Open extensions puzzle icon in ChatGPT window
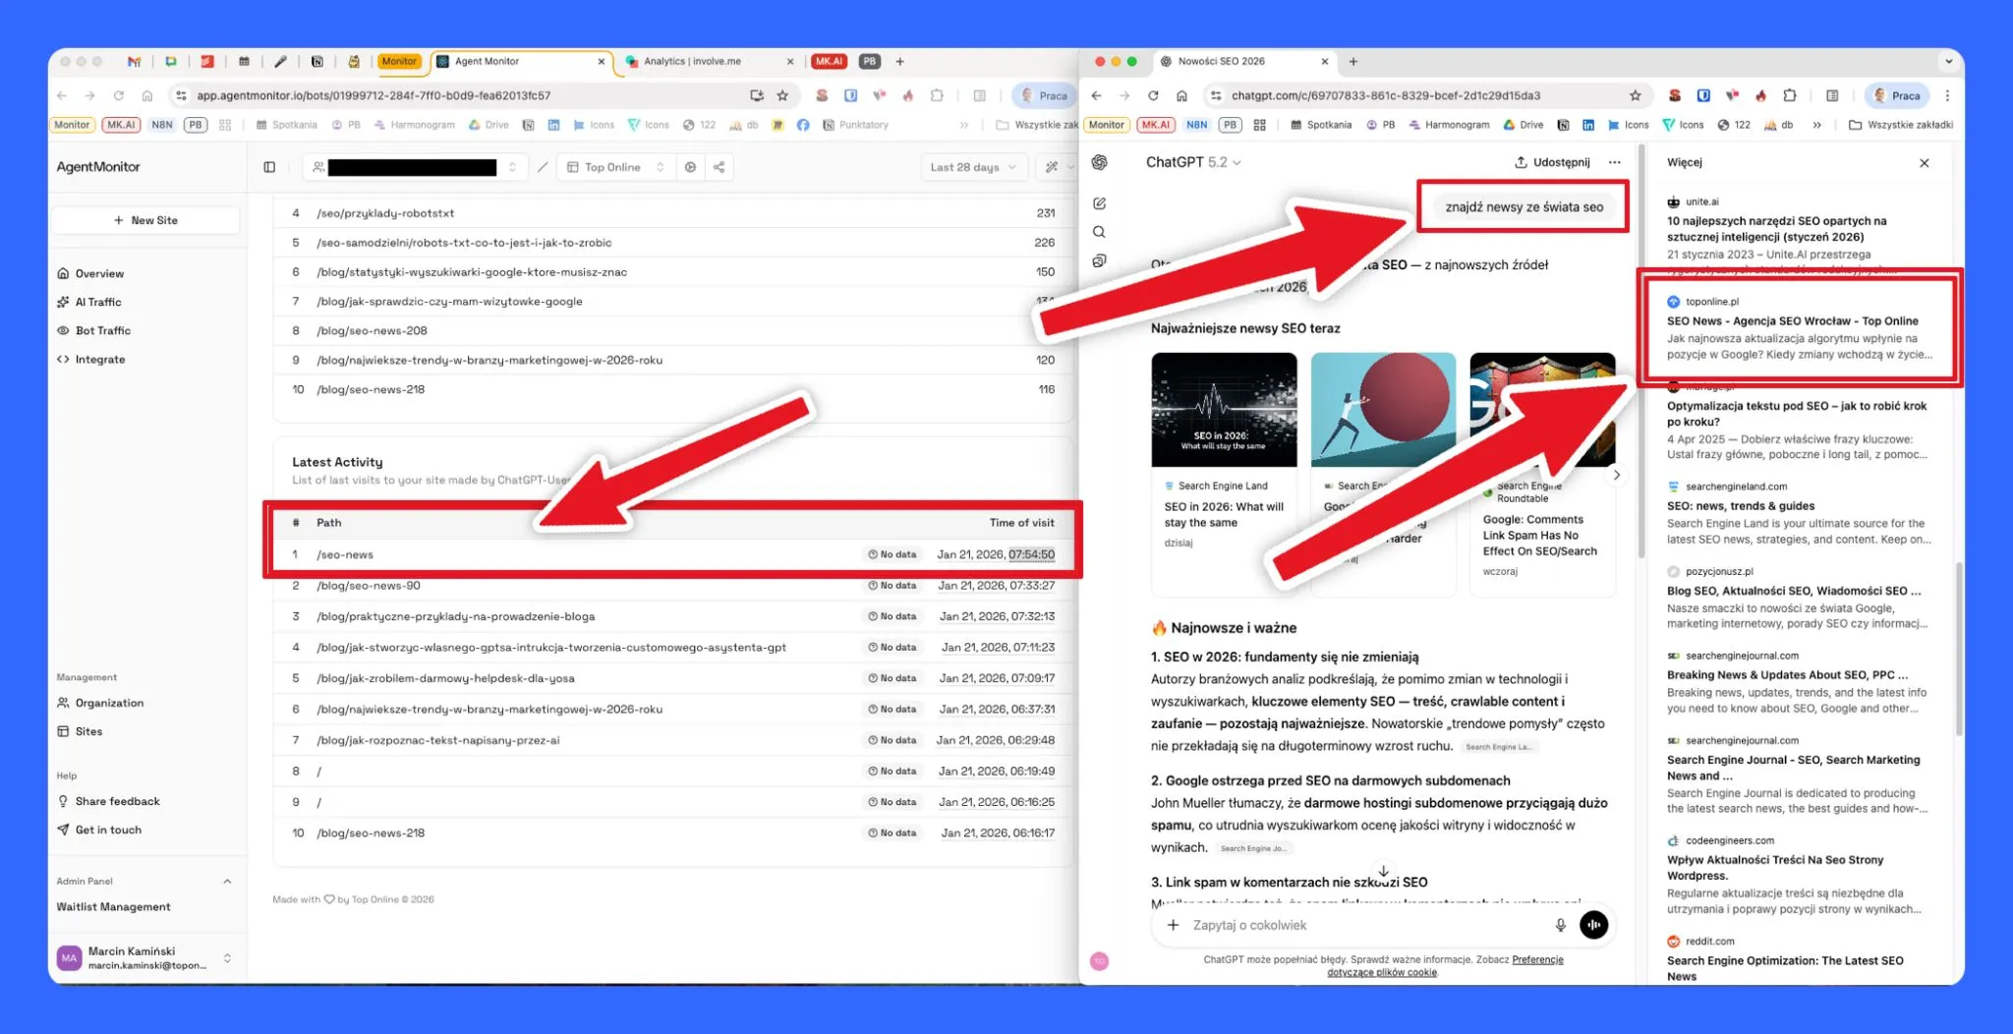Viewport: 2013px width, 1034px height. point(1790,95)
